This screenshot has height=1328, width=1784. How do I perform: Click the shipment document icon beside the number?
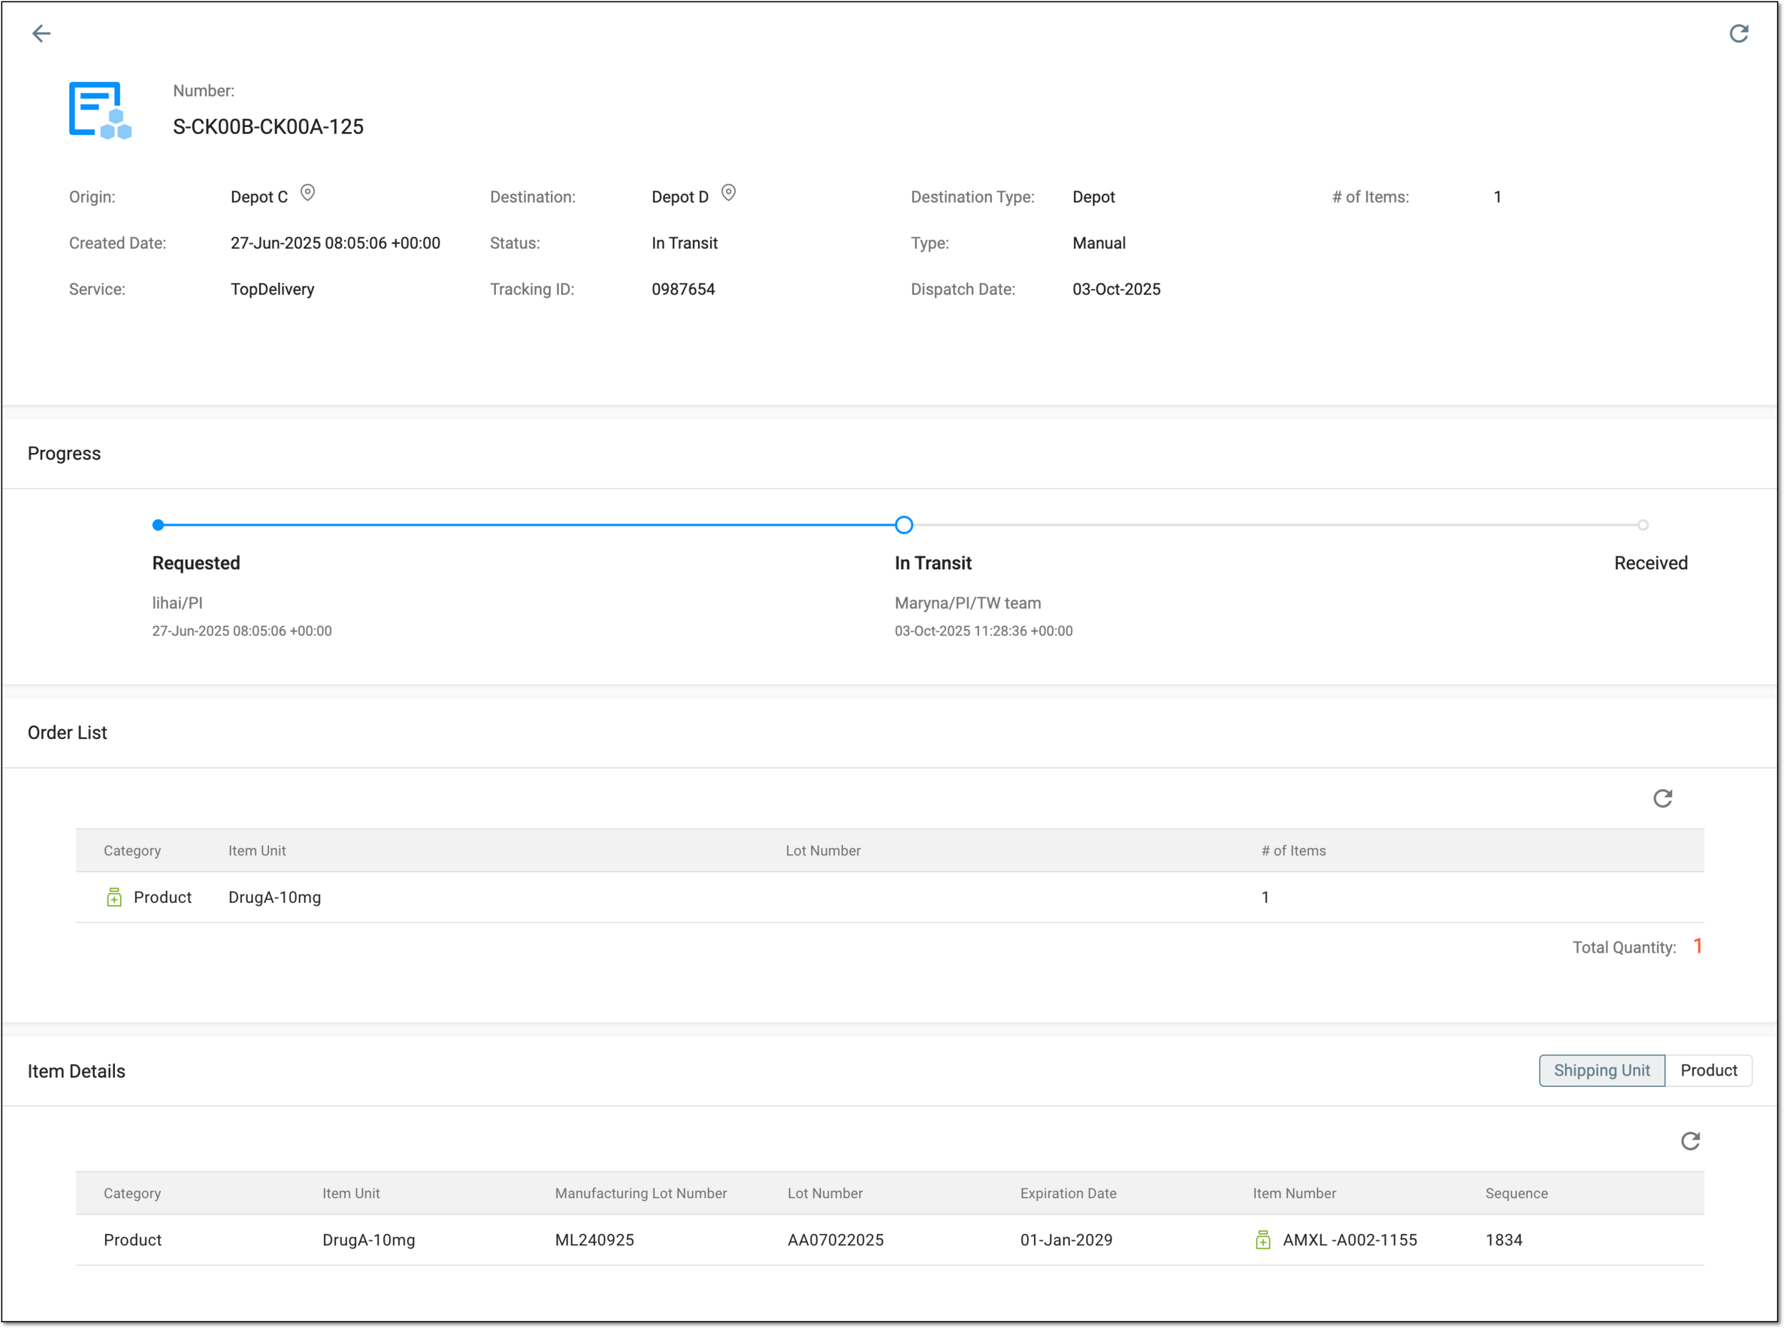point(100,110)
